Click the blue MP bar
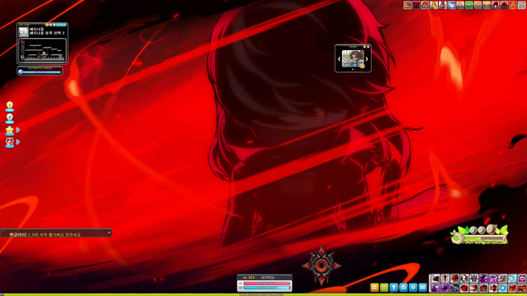 point(267,288)
